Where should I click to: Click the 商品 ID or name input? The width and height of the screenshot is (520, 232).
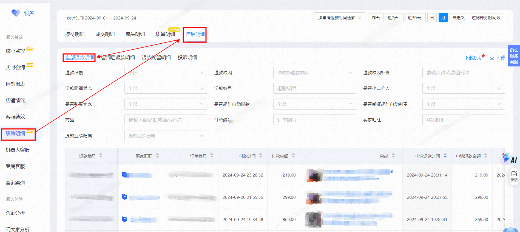click(x=166, y=120)
